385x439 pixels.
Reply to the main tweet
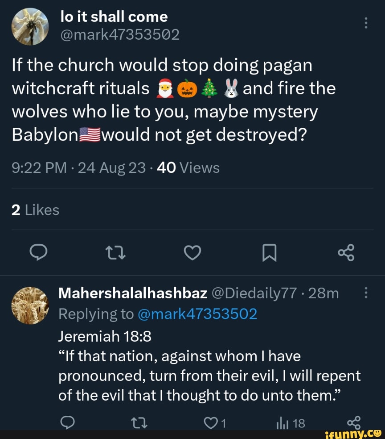39,253
